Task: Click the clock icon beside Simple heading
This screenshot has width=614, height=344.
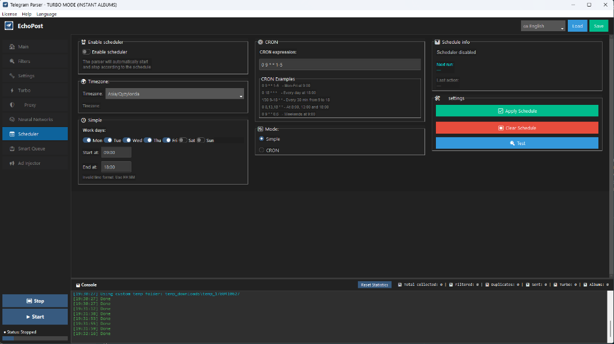Action: click(83, 120)
